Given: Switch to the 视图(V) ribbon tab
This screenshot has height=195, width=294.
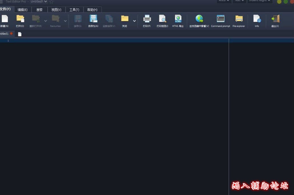Looking at the screenshot, I should pyautogui.click(x=56, y=10).
